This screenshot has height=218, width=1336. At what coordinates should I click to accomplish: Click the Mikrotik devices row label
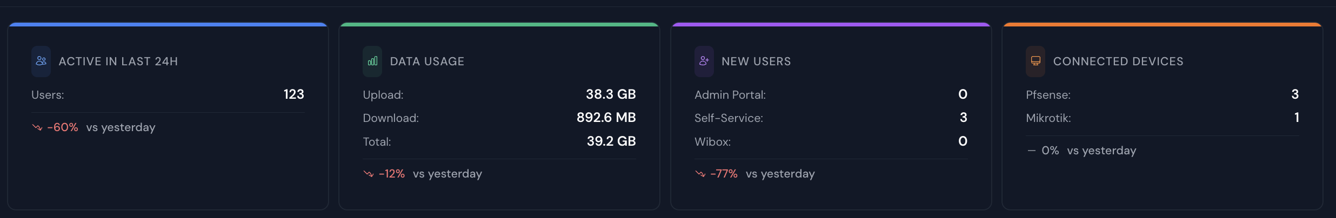(x=1048, y=118)
